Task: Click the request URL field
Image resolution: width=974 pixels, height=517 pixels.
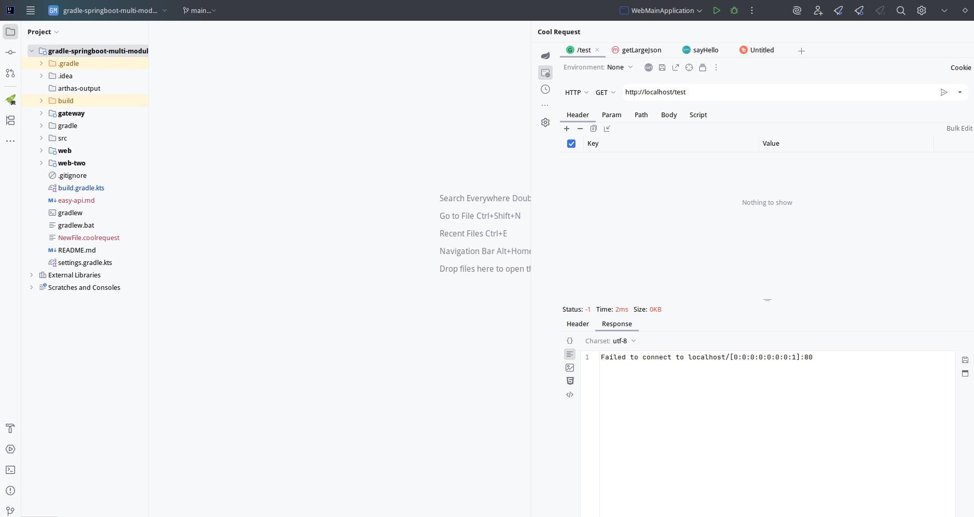Action: (752, 92)
